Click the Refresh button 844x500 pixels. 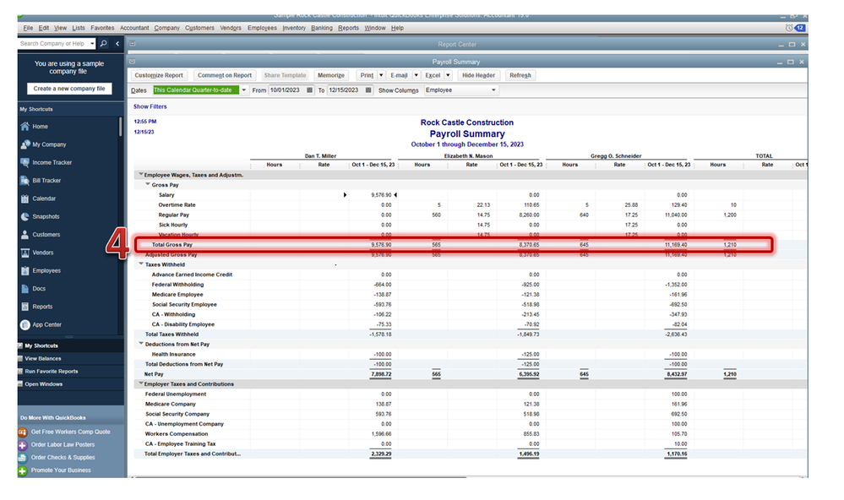click(x=520, y=75)
